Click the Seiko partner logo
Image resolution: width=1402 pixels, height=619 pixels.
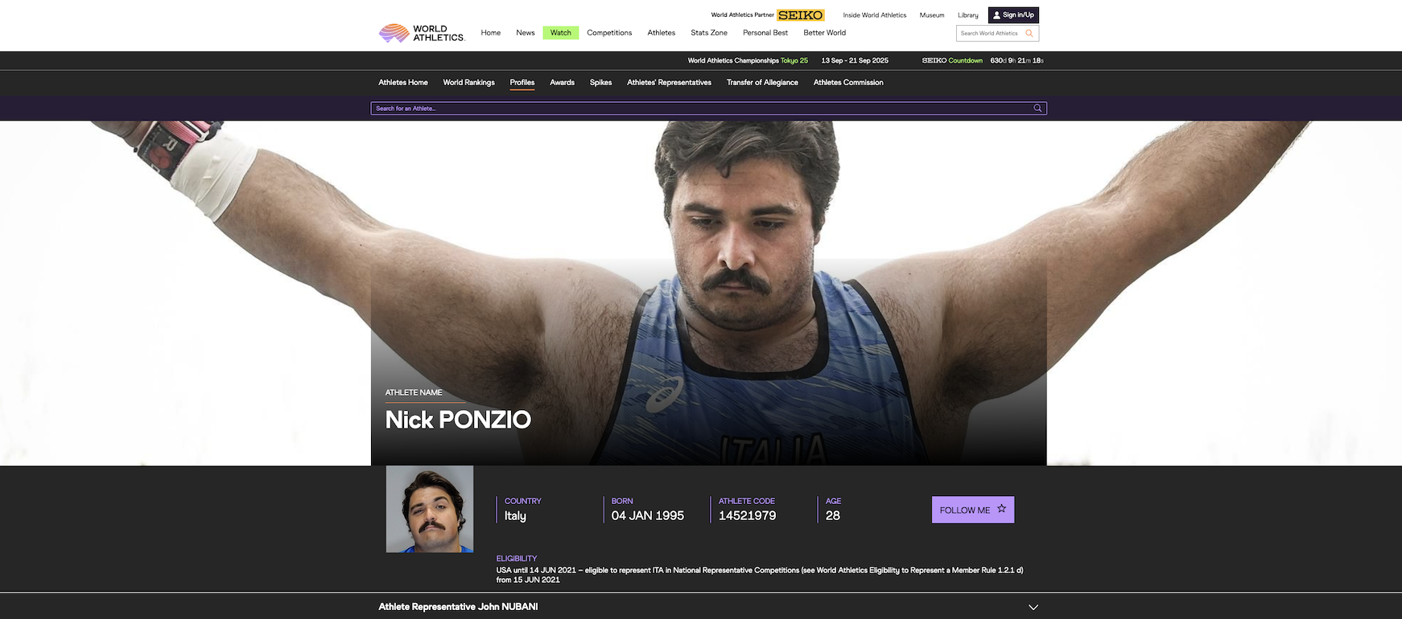point(800,15)
